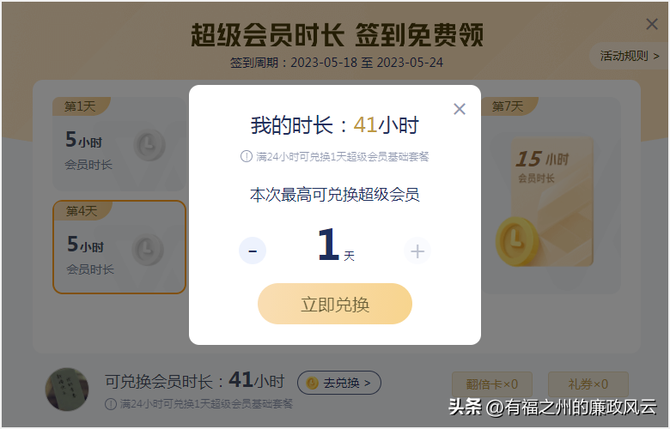Click clock icon on 第4天 card

pyautogui.click(x=148, y=250)
